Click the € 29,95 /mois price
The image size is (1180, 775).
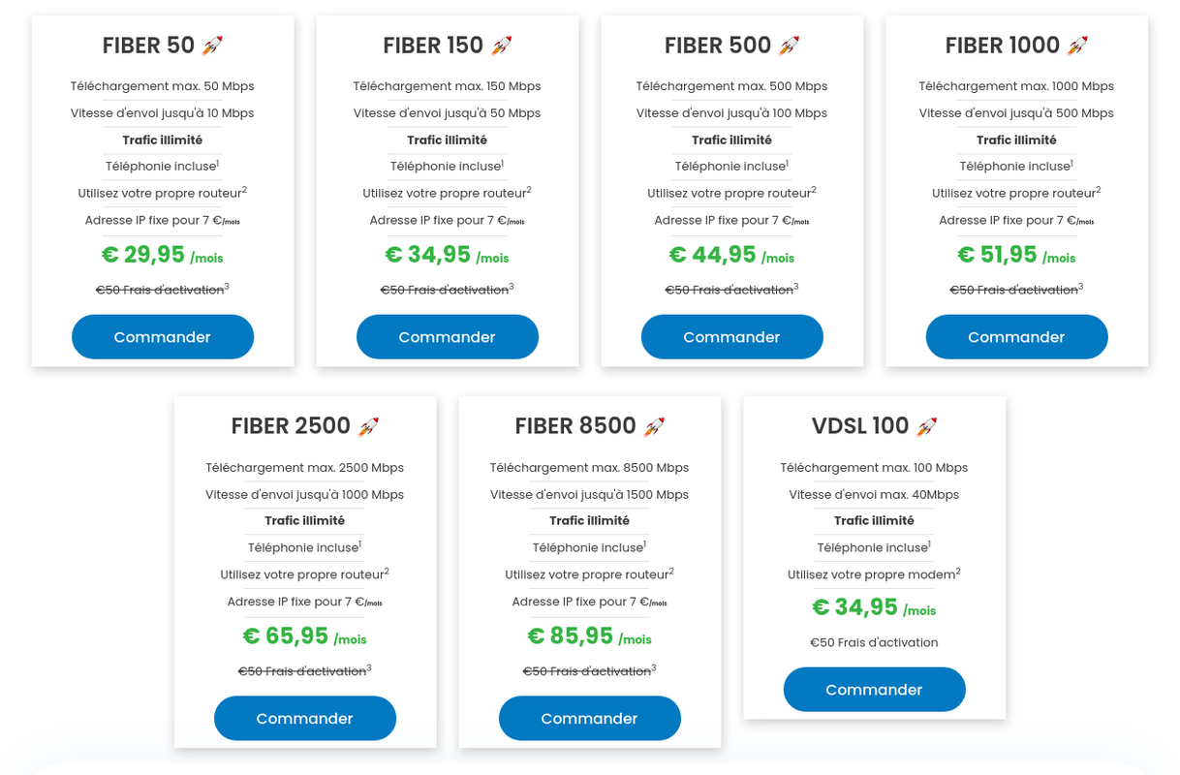click(163, 255)
